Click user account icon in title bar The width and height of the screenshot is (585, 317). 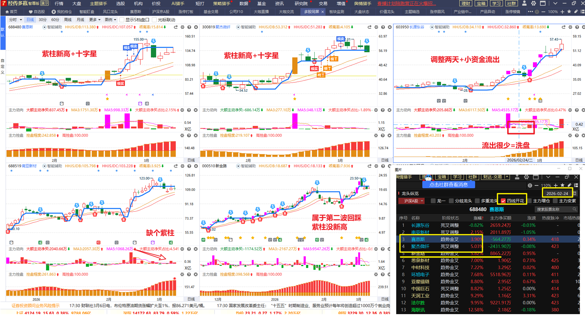tap(524, 3)
